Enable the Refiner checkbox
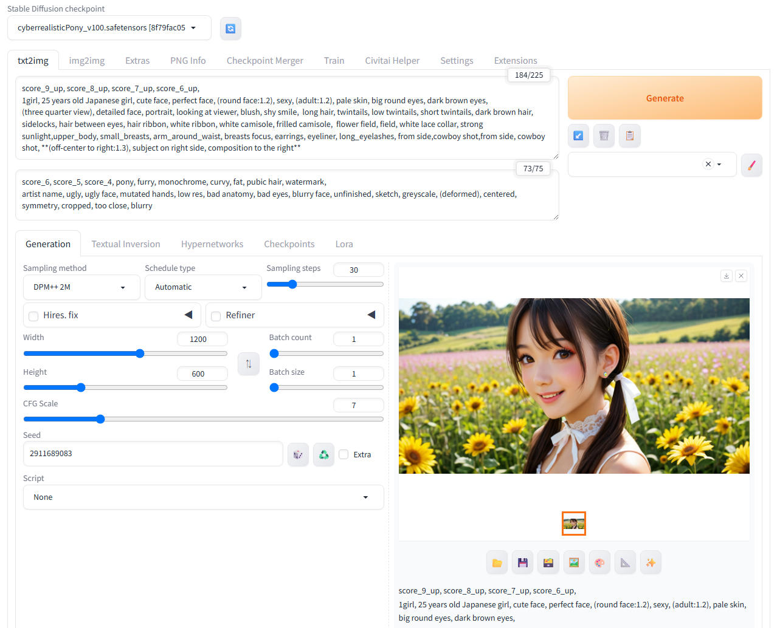777x628 pixels. pos(216,316)
